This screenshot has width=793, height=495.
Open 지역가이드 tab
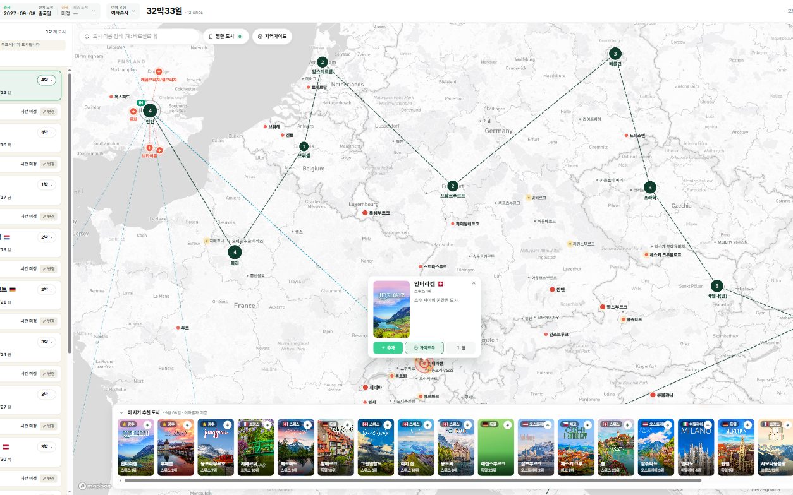click(272, 37)
